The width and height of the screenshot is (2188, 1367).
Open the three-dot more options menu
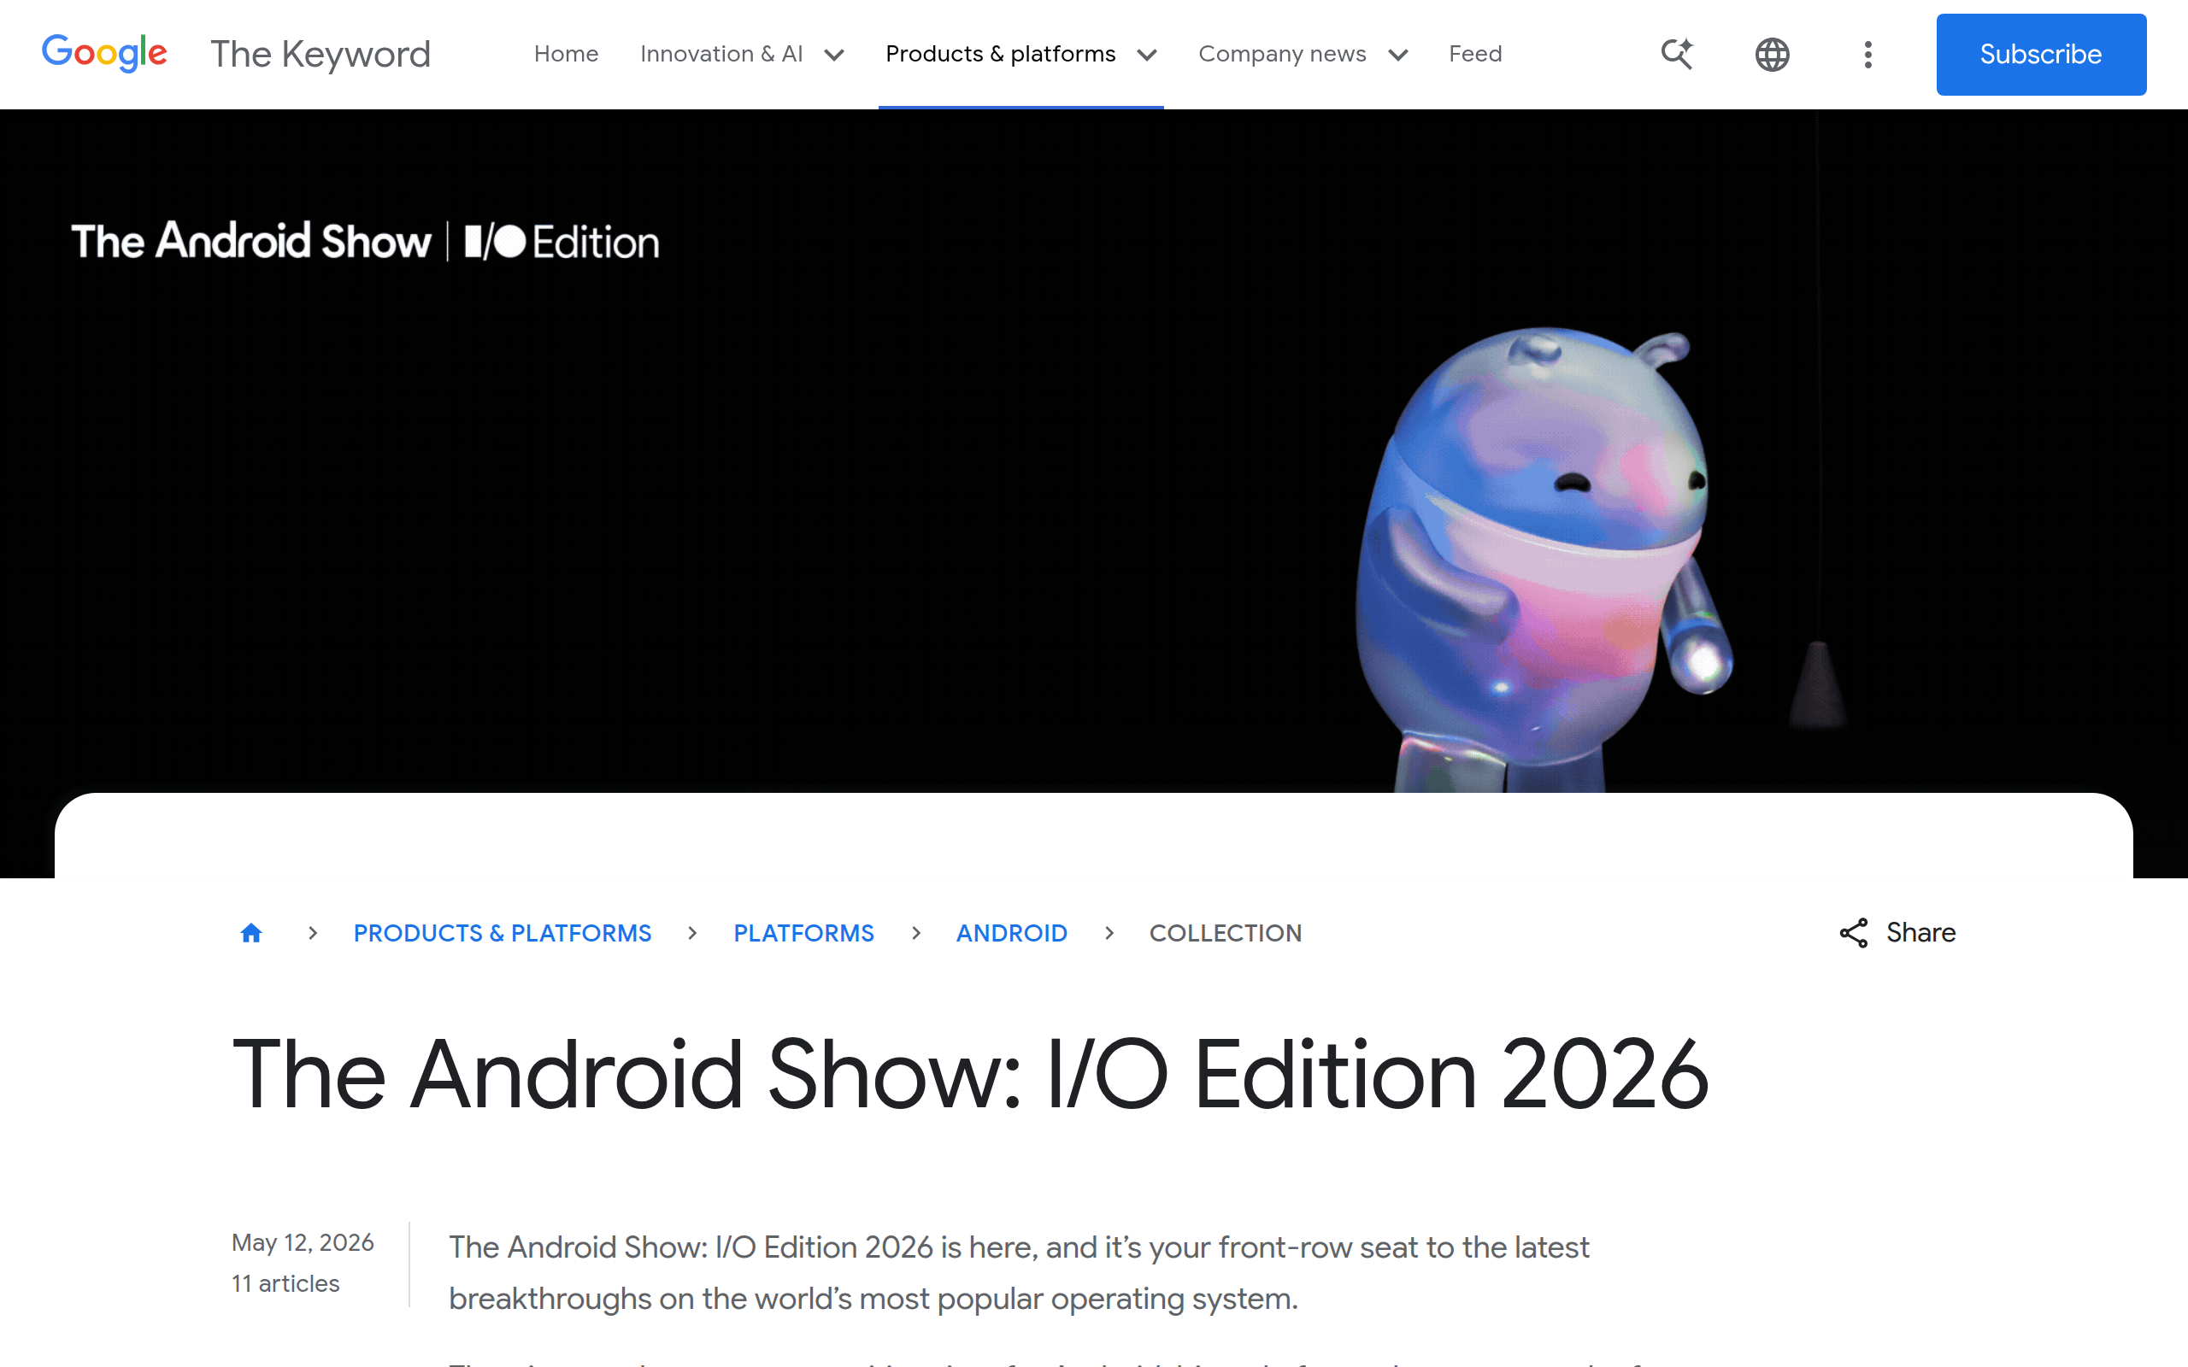1868,54
